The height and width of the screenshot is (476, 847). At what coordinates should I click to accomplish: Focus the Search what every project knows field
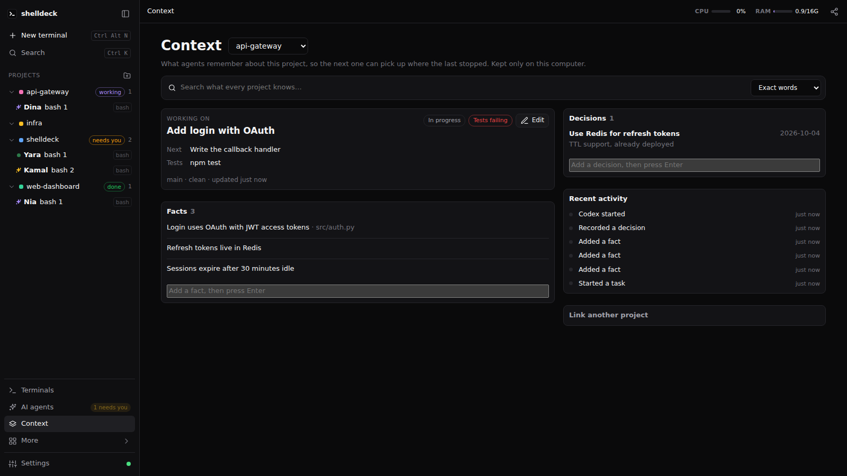[463, 88]
